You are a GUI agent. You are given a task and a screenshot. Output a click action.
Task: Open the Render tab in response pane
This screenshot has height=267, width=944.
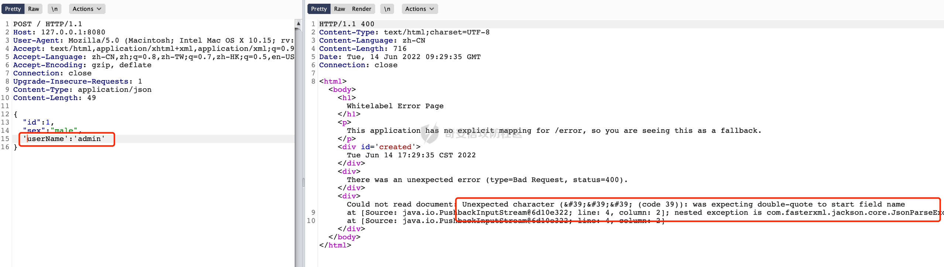pos(361,9)
